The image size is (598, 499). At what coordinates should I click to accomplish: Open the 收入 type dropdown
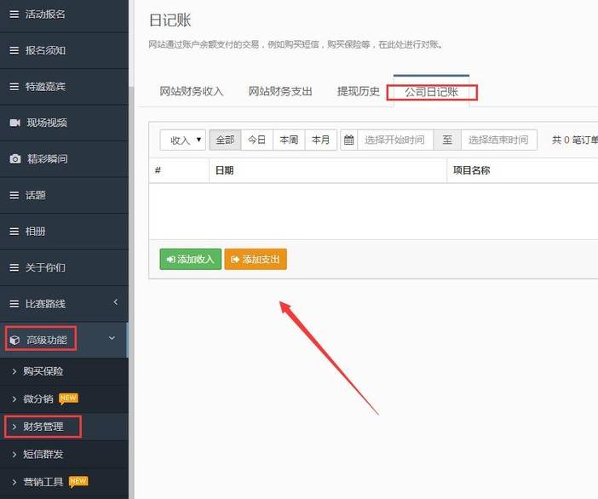point(183,141)
